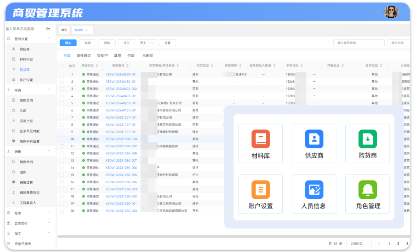Open the 更多 dropdown button
This screenshot has width=414, height=252.
click(147, 43)
